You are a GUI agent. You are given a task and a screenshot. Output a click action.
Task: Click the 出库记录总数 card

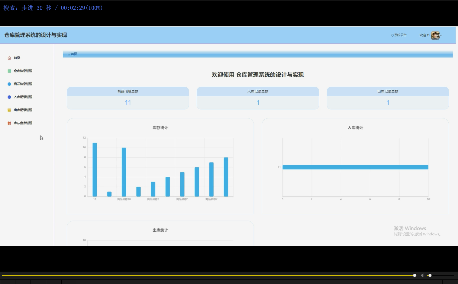click(388, 98)
